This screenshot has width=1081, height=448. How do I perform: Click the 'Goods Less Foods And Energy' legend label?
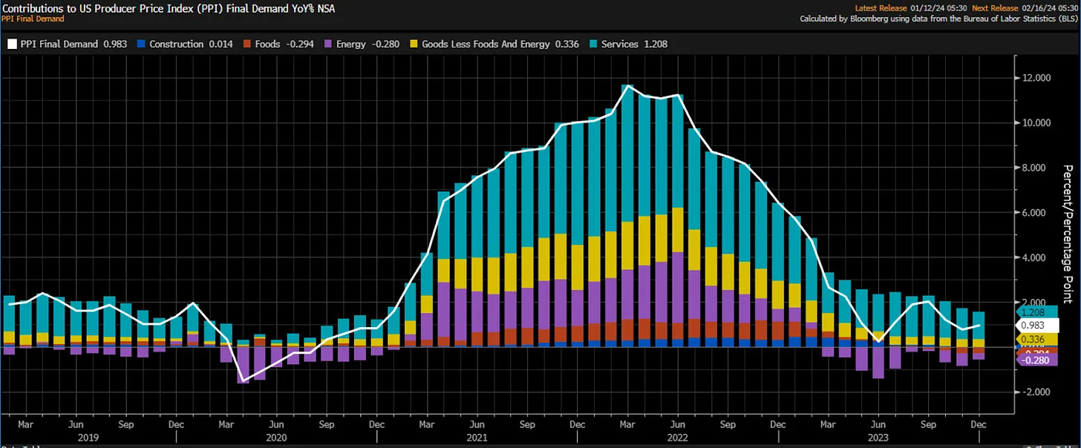click(x=486, y=45)
